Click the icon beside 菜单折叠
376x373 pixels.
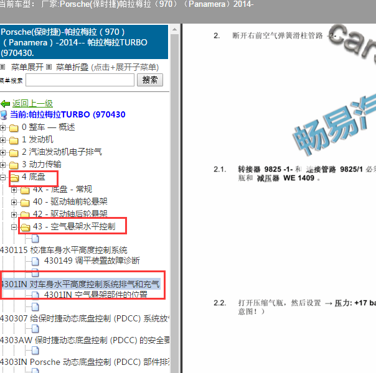(x=49, y=67)
